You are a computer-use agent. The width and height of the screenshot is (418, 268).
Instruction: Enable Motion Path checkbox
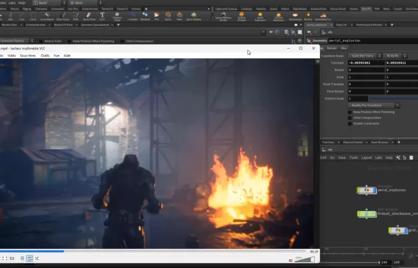coord(41,41)
